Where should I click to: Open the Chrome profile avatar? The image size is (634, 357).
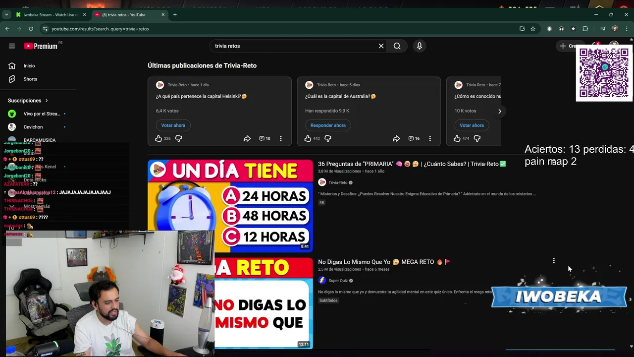tap(615, 29)
